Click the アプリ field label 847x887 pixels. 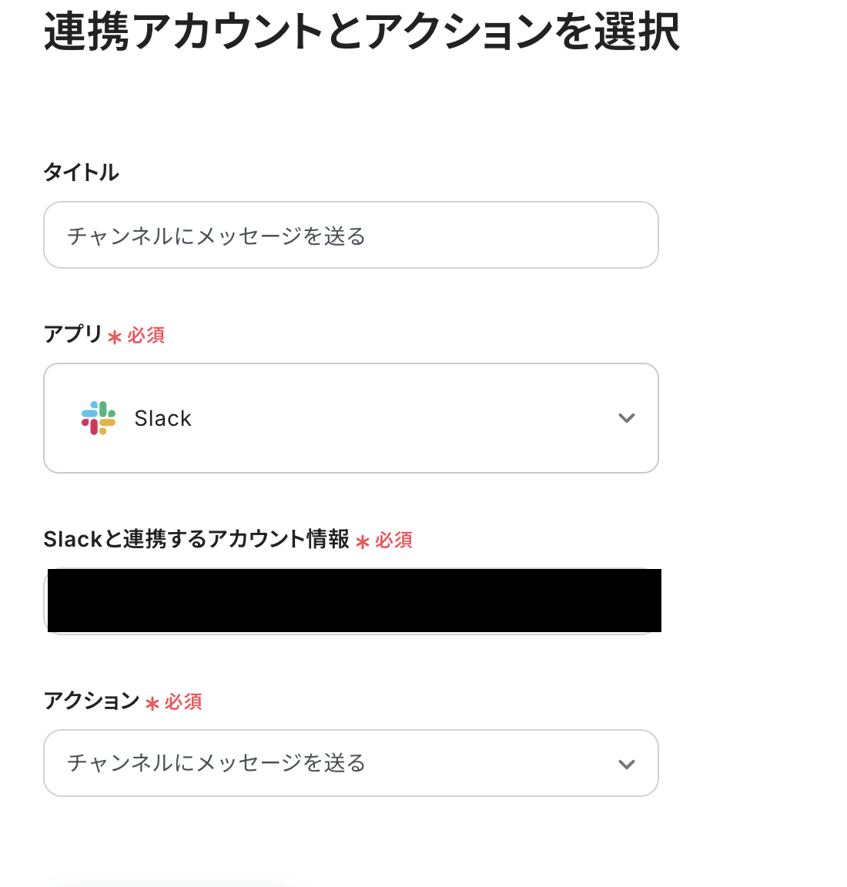72,334
